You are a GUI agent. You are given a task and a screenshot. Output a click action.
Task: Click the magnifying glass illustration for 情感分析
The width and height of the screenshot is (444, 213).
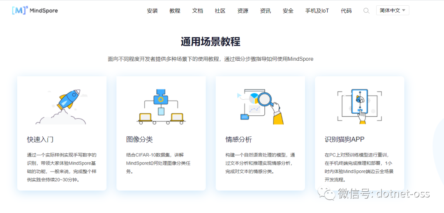point(260,107)
